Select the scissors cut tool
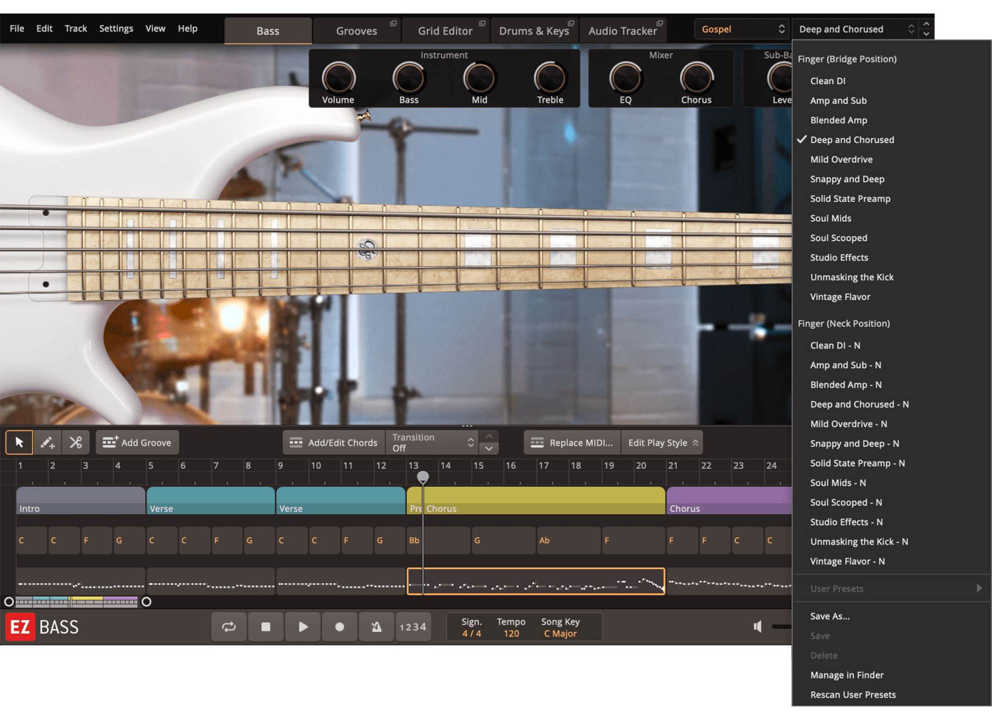 (76, 442)
